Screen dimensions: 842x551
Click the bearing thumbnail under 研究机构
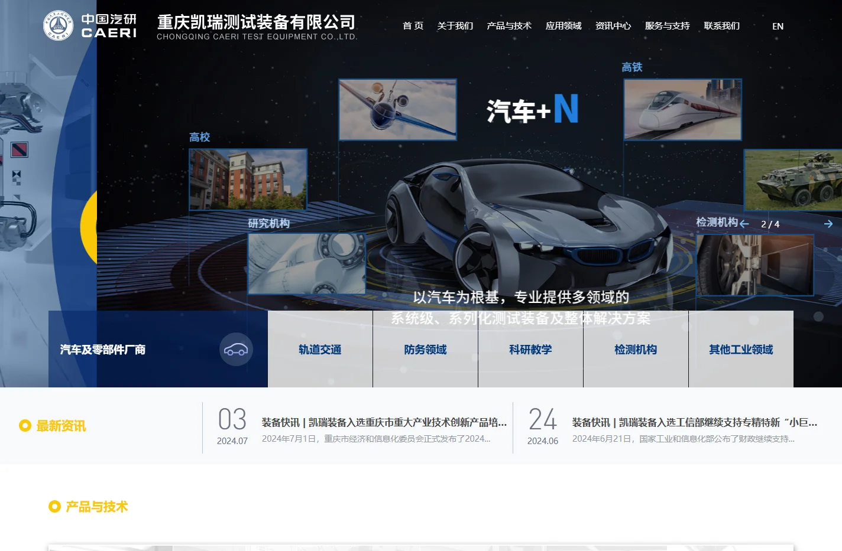pyautogui.click(x=306, y=263)
